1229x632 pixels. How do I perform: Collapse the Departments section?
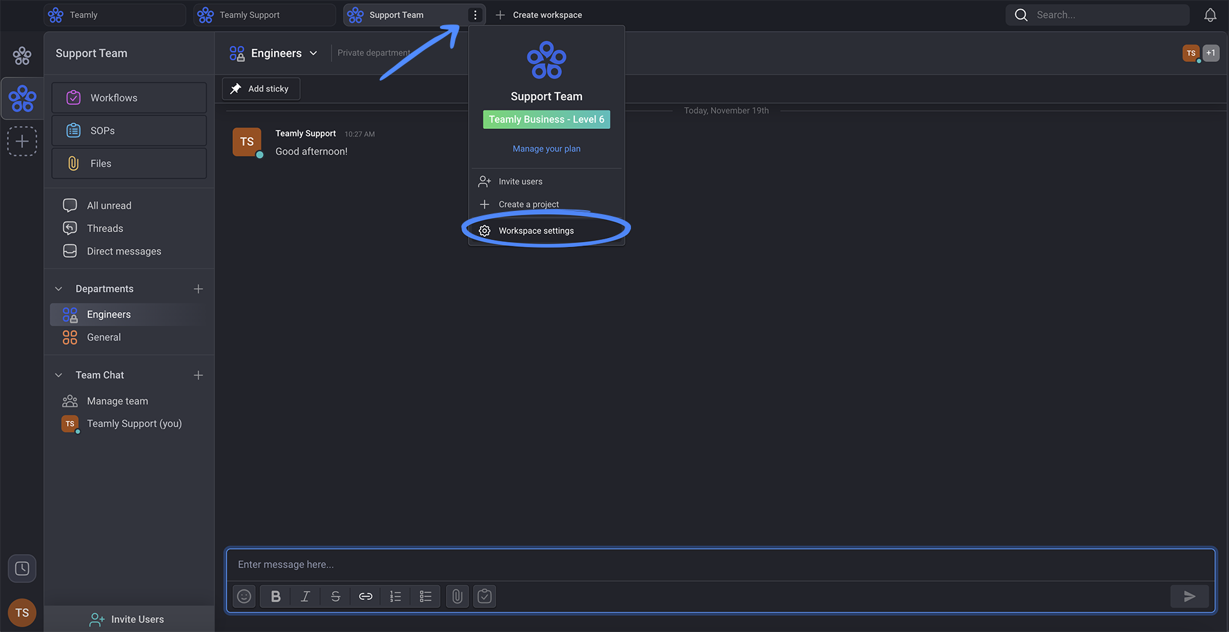click(59, 289)
